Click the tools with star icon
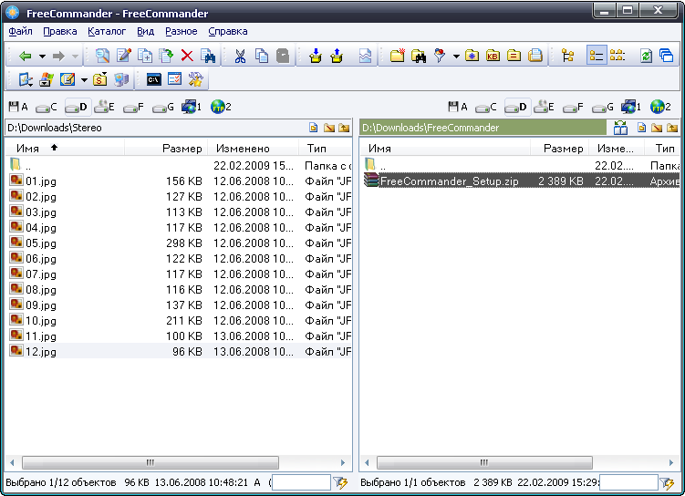The image size is (685, 496). [196, 79]
